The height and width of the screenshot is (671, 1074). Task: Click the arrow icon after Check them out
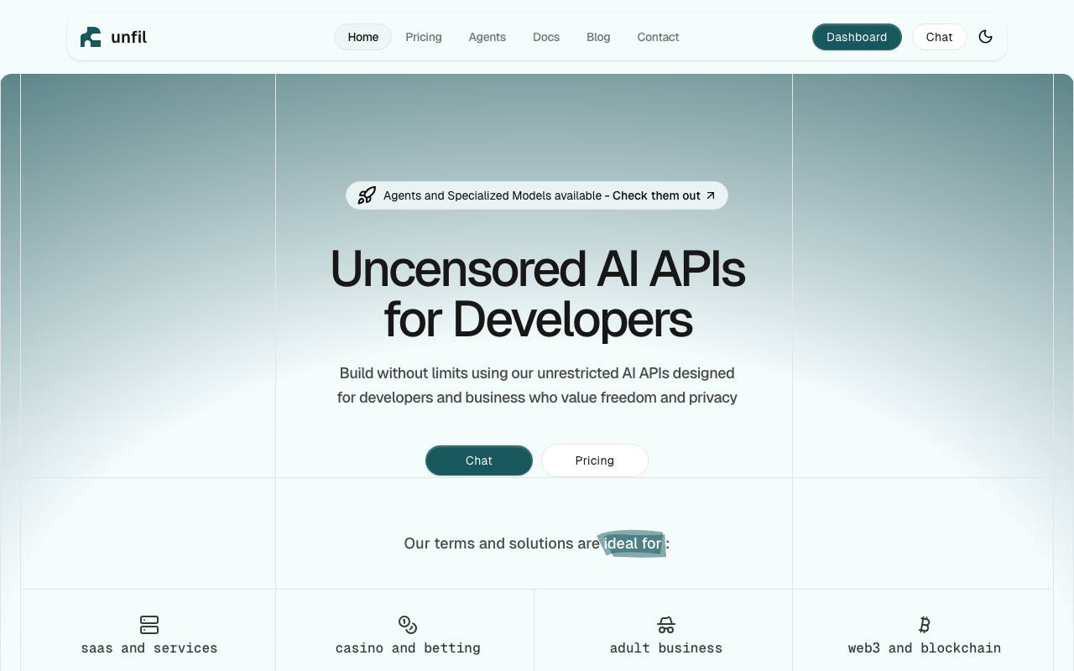(x=711, y=195)
